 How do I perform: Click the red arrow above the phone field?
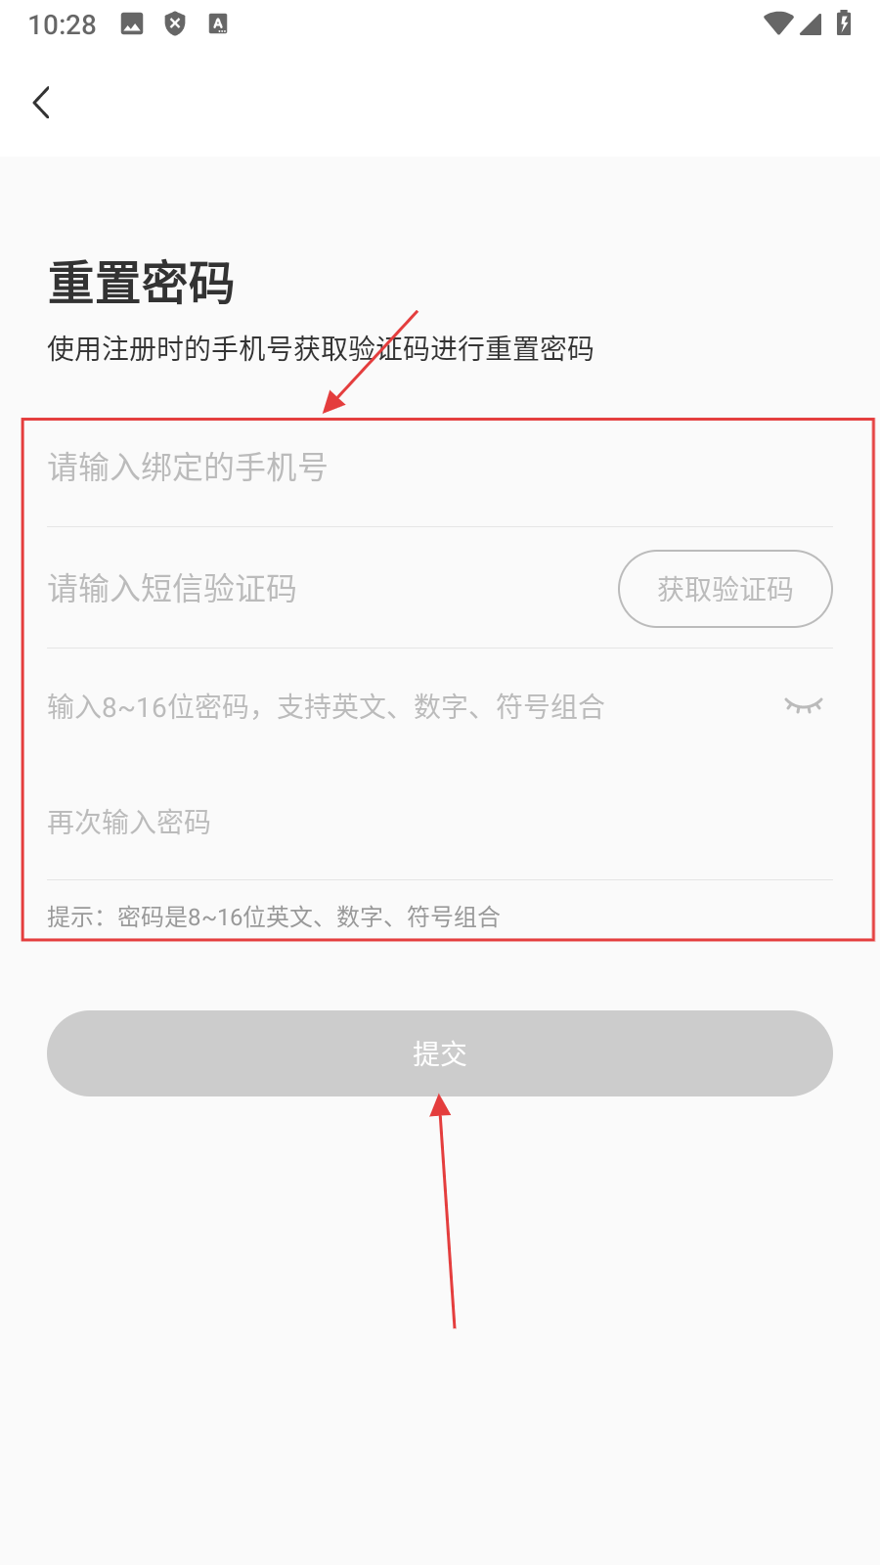click(371, 362)
